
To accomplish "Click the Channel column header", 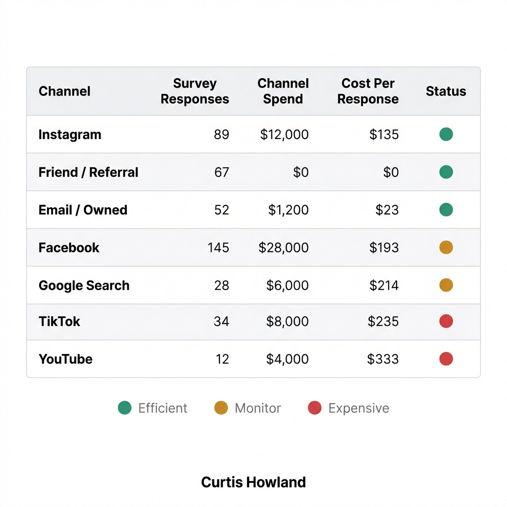I will 64,91.
